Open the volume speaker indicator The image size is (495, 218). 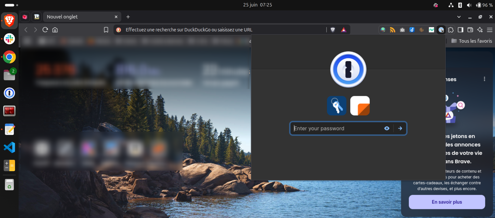[469, 5]
